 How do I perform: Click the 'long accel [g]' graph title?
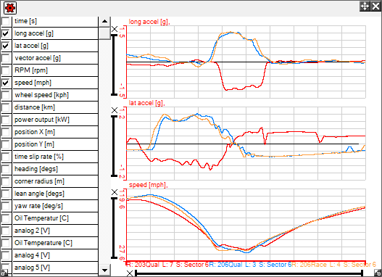tap(149, 22)
